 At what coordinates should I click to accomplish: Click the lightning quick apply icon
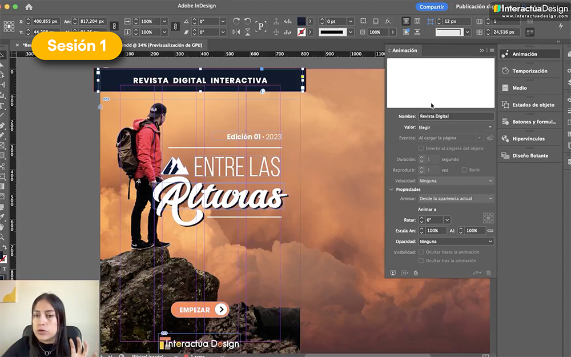(561, 26)
